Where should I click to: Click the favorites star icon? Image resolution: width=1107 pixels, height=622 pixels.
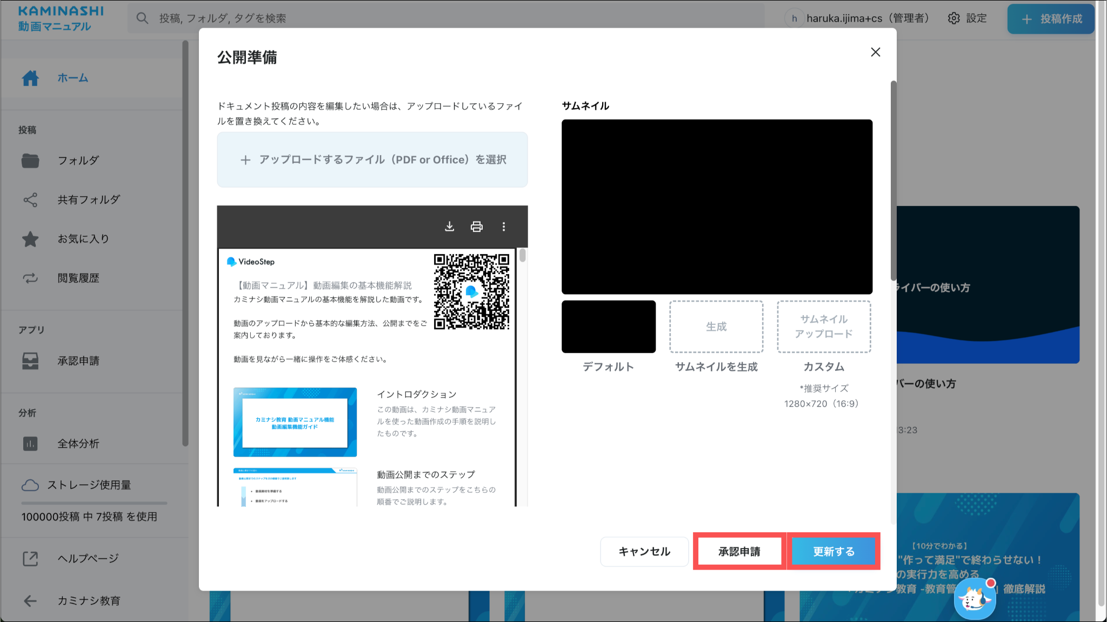pyautogui.click(x=30, y=239)
